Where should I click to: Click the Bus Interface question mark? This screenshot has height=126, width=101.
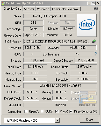(x=96, y=54)
